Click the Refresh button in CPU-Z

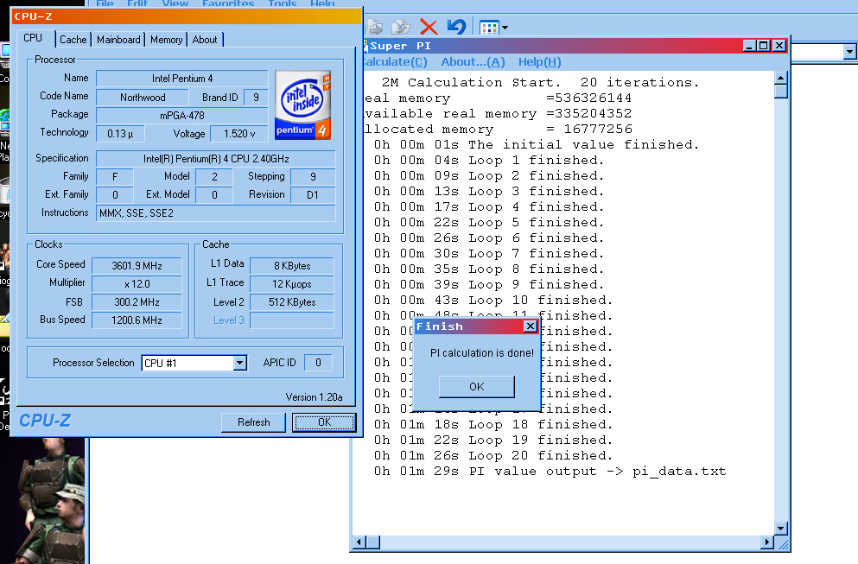pos(253,422)
